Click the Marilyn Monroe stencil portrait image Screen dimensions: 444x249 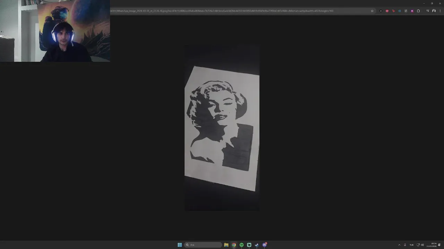click(222, 128)
